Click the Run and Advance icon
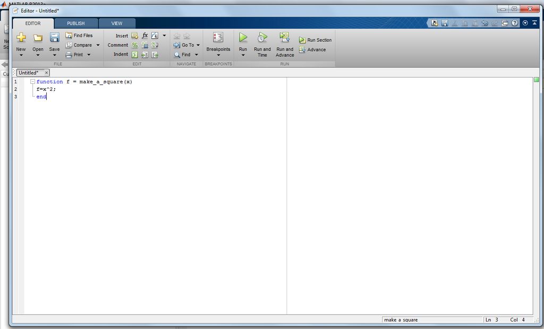 tap(285, 37)
